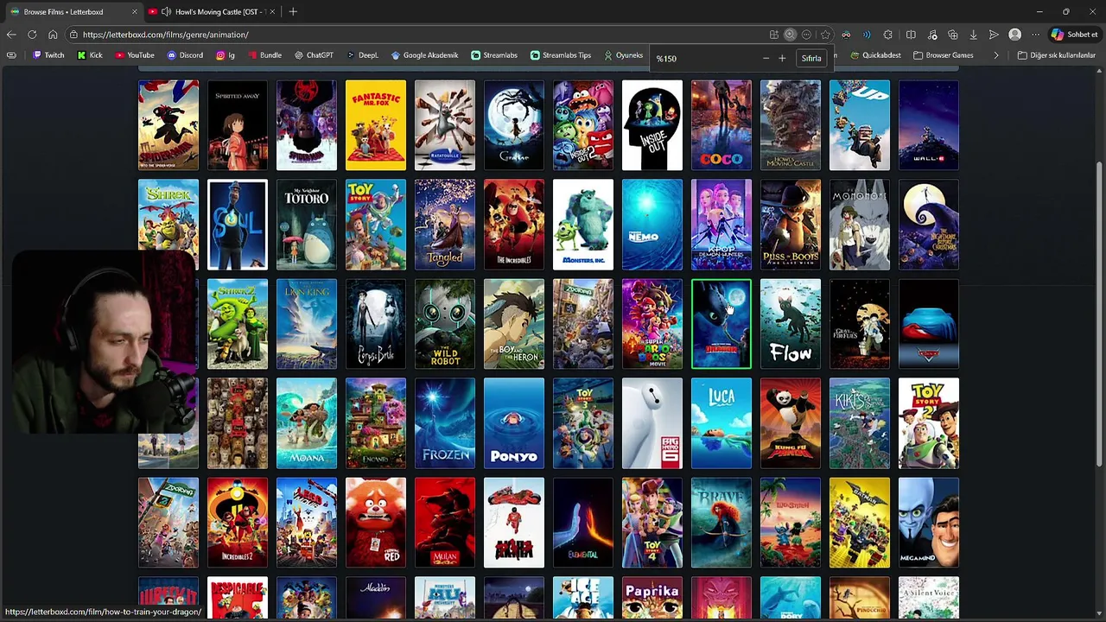Click the page vertical scrollbar
Screen dimensions: 1106x622
click(x=1099, y=315)
